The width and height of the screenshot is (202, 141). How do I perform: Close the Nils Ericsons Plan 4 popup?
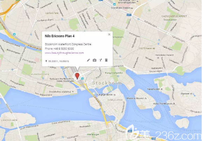(x=109, y=35)
